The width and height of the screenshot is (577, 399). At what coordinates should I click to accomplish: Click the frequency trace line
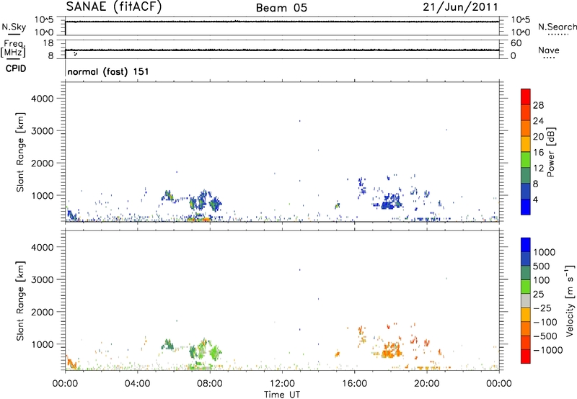point(282,50)
